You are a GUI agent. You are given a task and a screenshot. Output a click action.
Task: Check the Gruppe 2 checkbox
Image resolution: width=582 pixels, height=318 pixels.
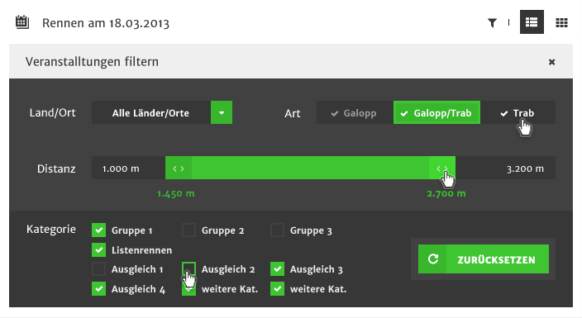click(x=189, y=230)
